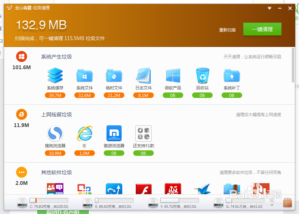The width and height of the screenshot is (299, 214).
Task: Click the 搜狗浏览器 browser cleanup icon
Action: (55, 134)
